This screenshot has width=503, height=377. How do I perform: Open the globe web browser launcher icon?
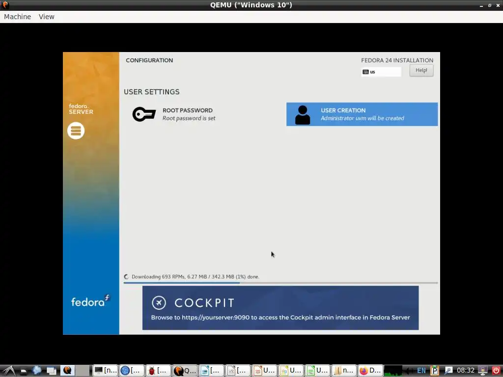point(36,371)
